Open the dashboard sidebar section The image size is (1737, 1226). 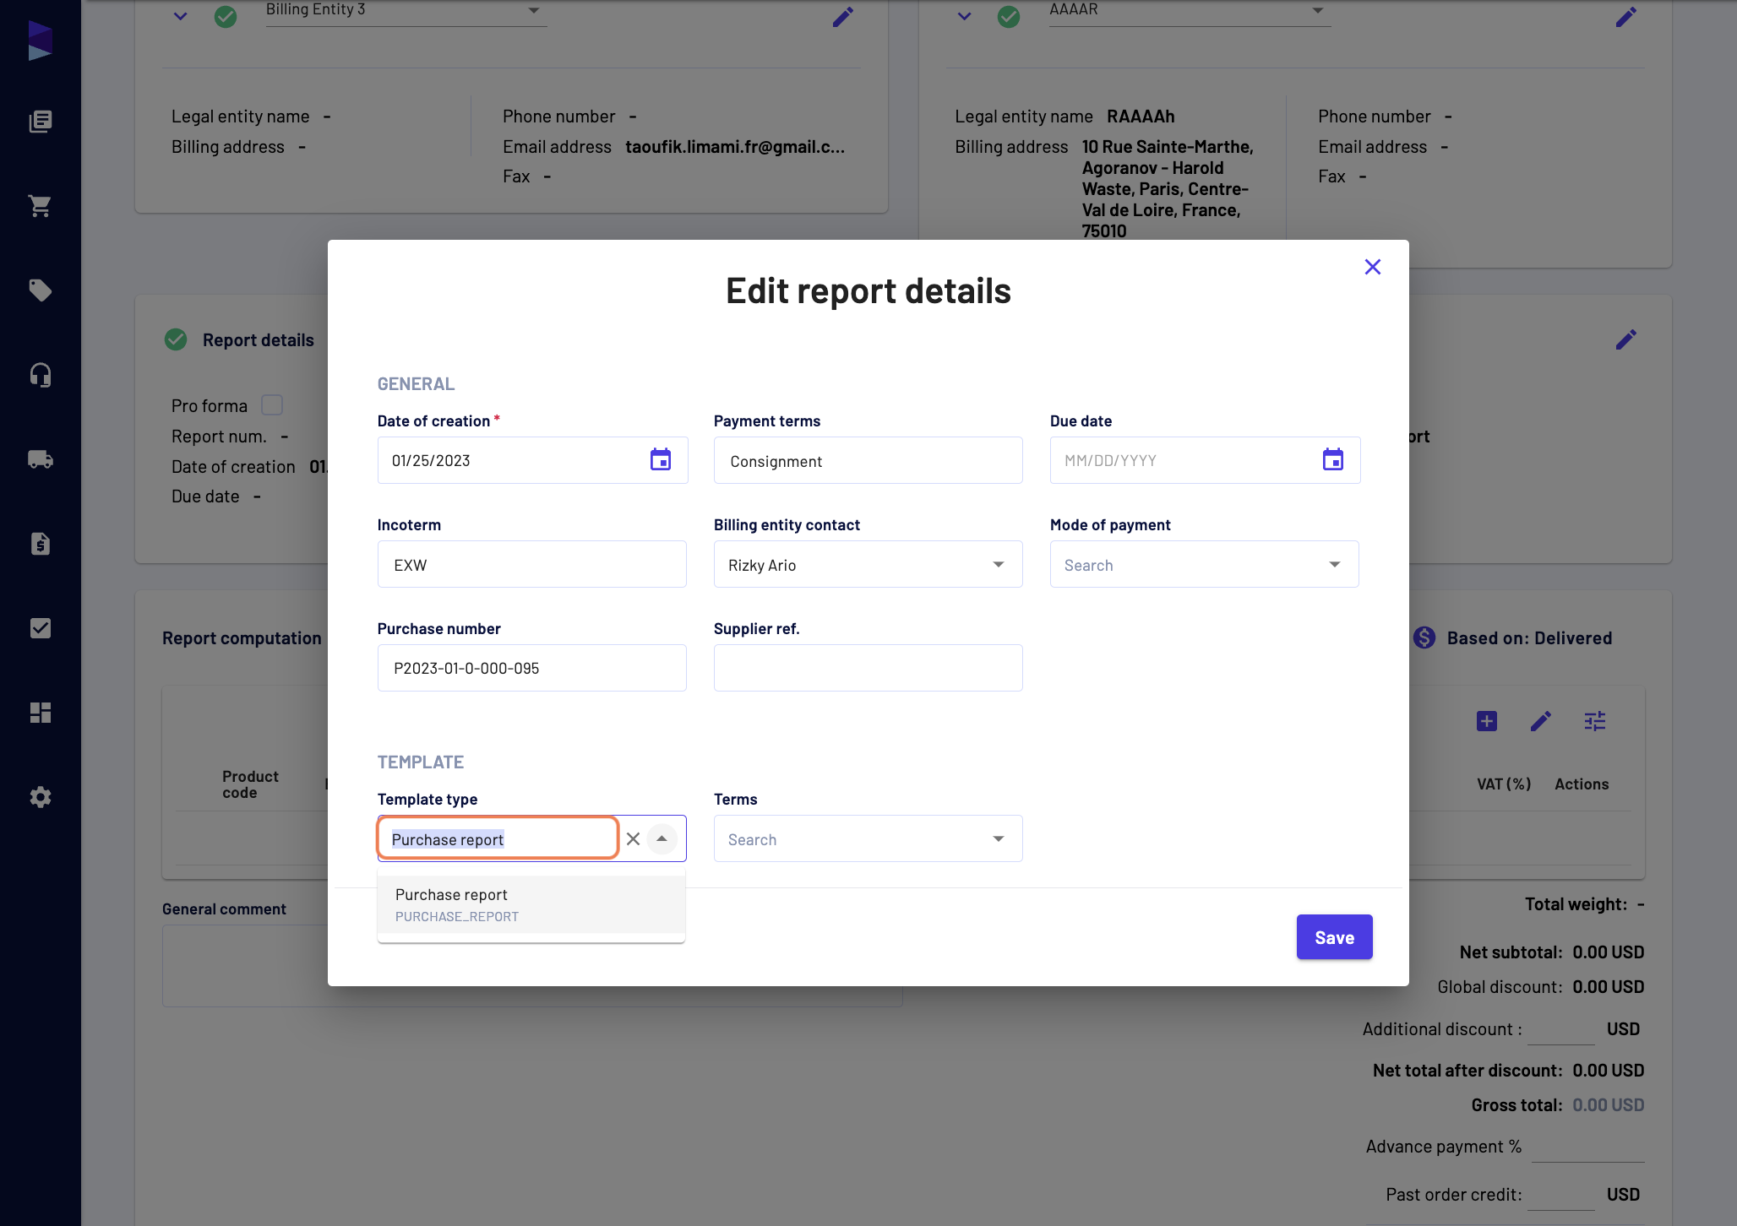(40, 713)
